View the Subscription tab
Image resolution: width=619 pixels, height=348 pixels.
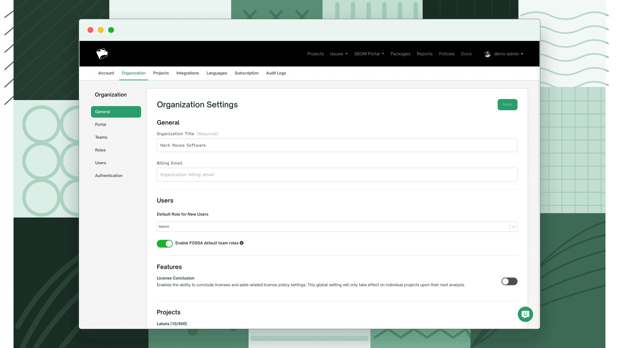247,73
